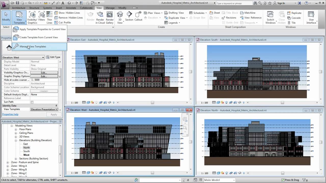Create a Section view
This screenshot has height=183, width=326.
tap(129, 16)
